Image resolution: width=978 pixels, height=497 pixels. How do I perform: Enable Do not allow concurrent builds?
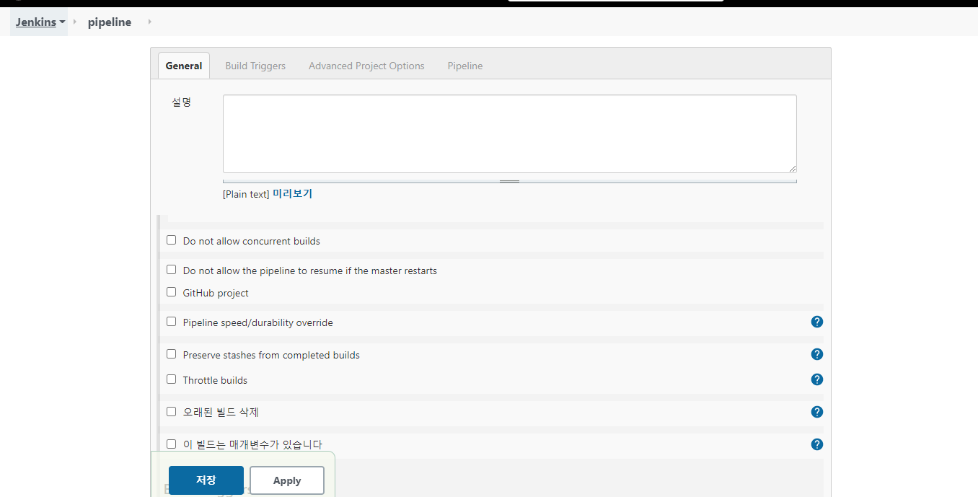(171, 239)
